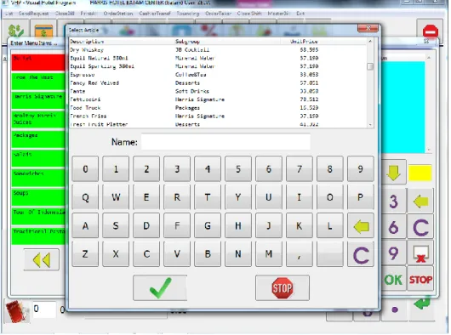Click the F key on keyboard
451x335 pixels.
pyautogui.click(x=177, y=226)
